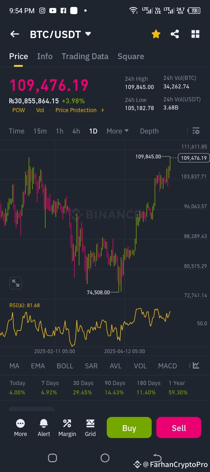Open the indicator chart settings icon
The image size is (210, 472).
pos(196,365)
